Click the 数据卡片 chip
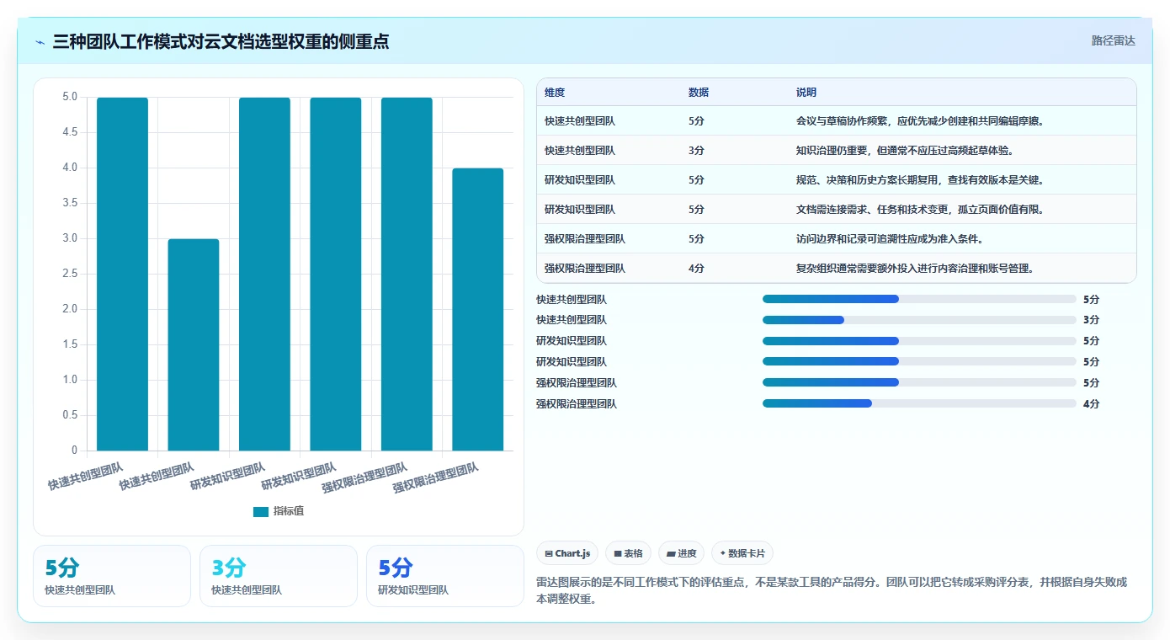Screen dimensions: 1170x640 click(742, 553)
